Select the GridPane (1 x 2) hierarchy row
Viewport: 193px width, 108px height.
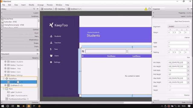19,85
